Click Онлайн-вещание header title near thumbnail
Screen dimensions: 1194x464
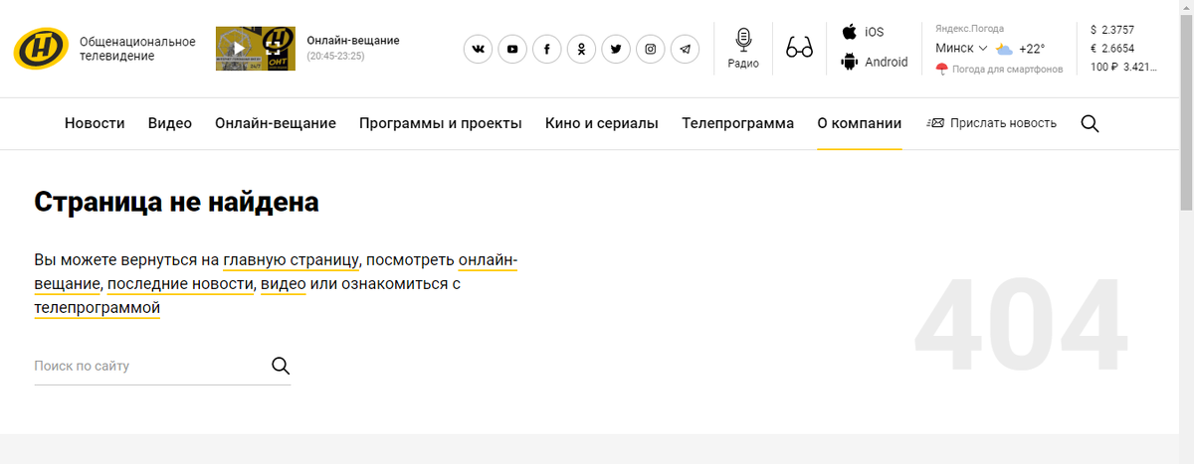coord(353,40)
